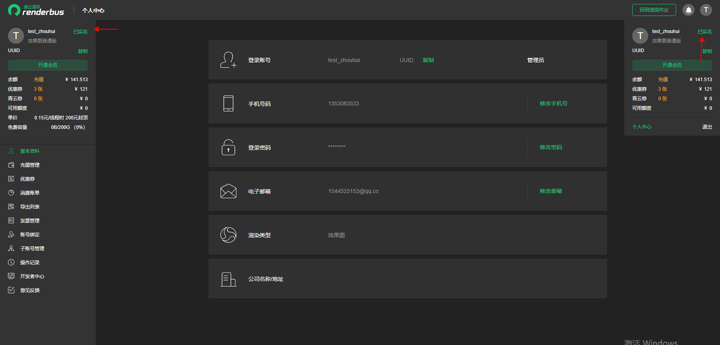Click 个人中心 link in popup

(x=642, y=127)
